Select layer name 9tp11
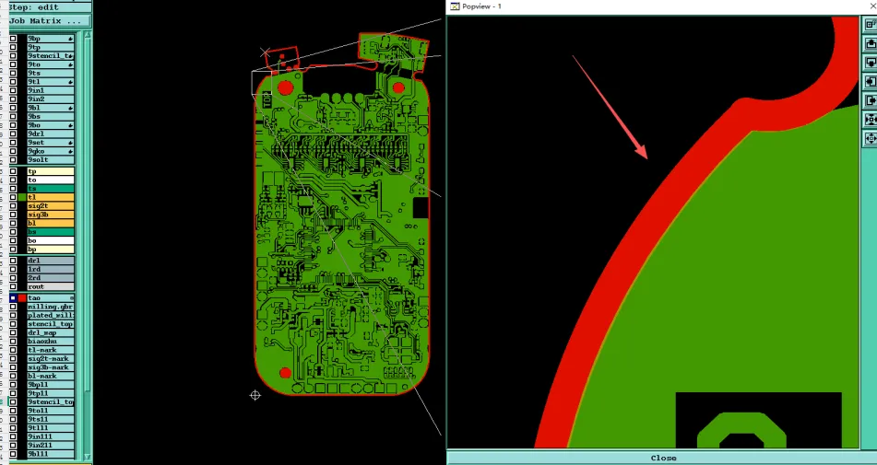 click(x=51, y=393)
